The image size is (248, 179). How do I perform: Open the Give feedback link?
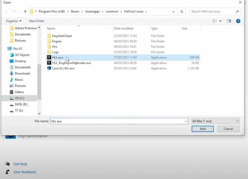(25, 172)
